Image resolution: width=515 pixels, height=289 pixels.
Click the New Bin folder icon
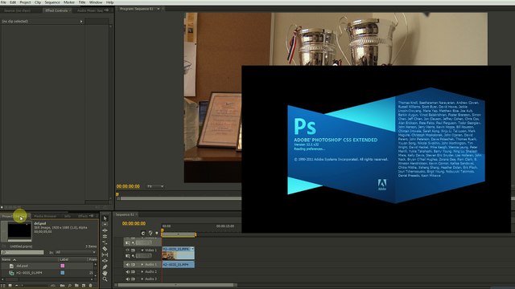pyautogui.click(x=76, y=286)
